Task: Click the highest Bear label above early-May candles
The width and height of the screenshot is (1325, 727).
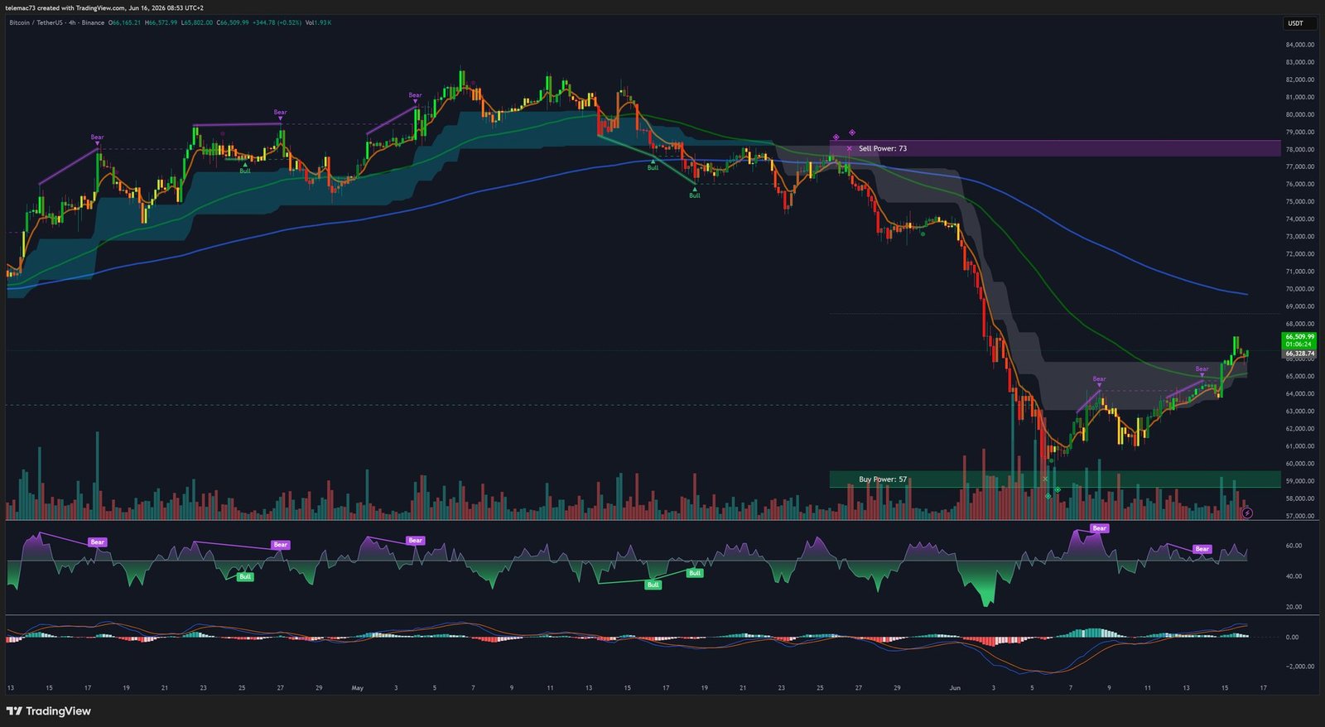Action: pos(415,95)
